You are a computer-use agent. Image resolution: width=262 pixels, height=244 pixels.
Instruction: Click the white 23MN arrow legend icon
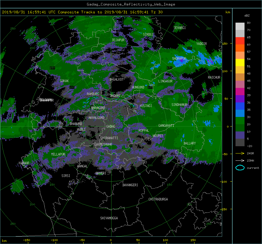(x=240, y=160)
